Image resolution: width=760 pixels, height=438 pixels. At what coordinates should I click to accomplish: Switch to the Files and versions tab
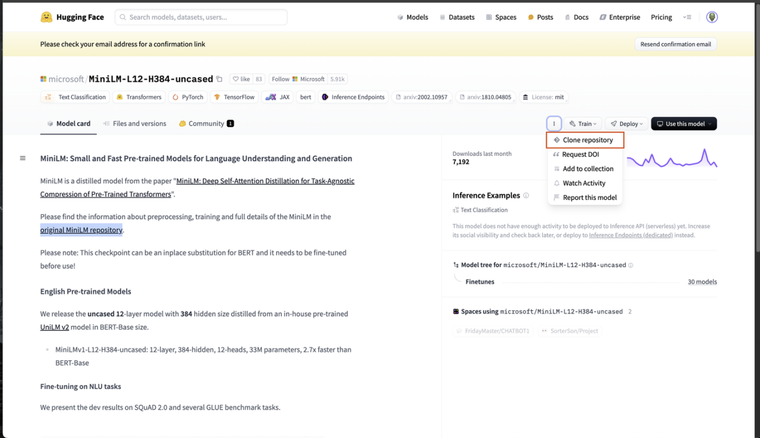pyautogui.click(x=134, y=124)
